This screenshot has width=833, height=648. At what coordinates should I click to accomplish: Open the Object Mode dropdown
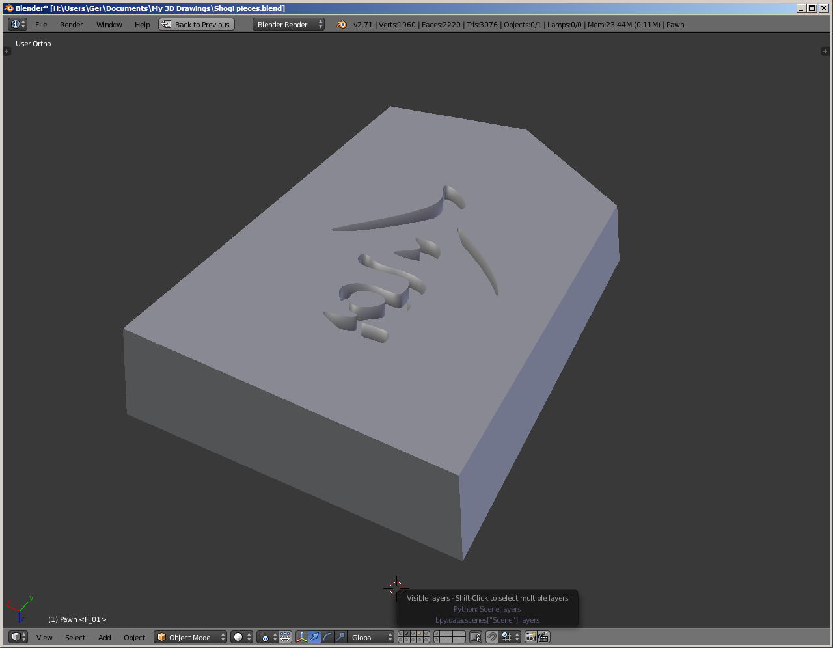coord(191,637)
